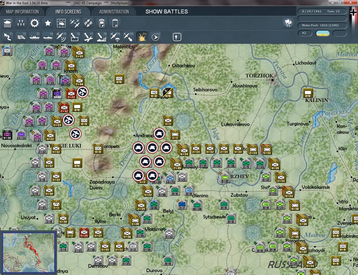Select F7 Bomb Airfield mode
The height and width of the screenshot is (275, 358).
click(88, 37)
